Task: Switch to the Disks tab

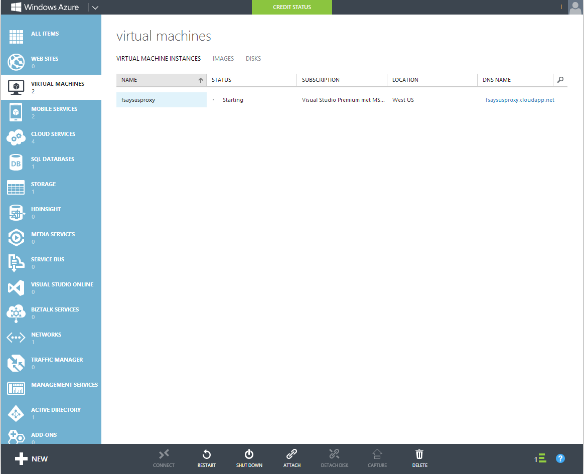Action: click(253, 59)
